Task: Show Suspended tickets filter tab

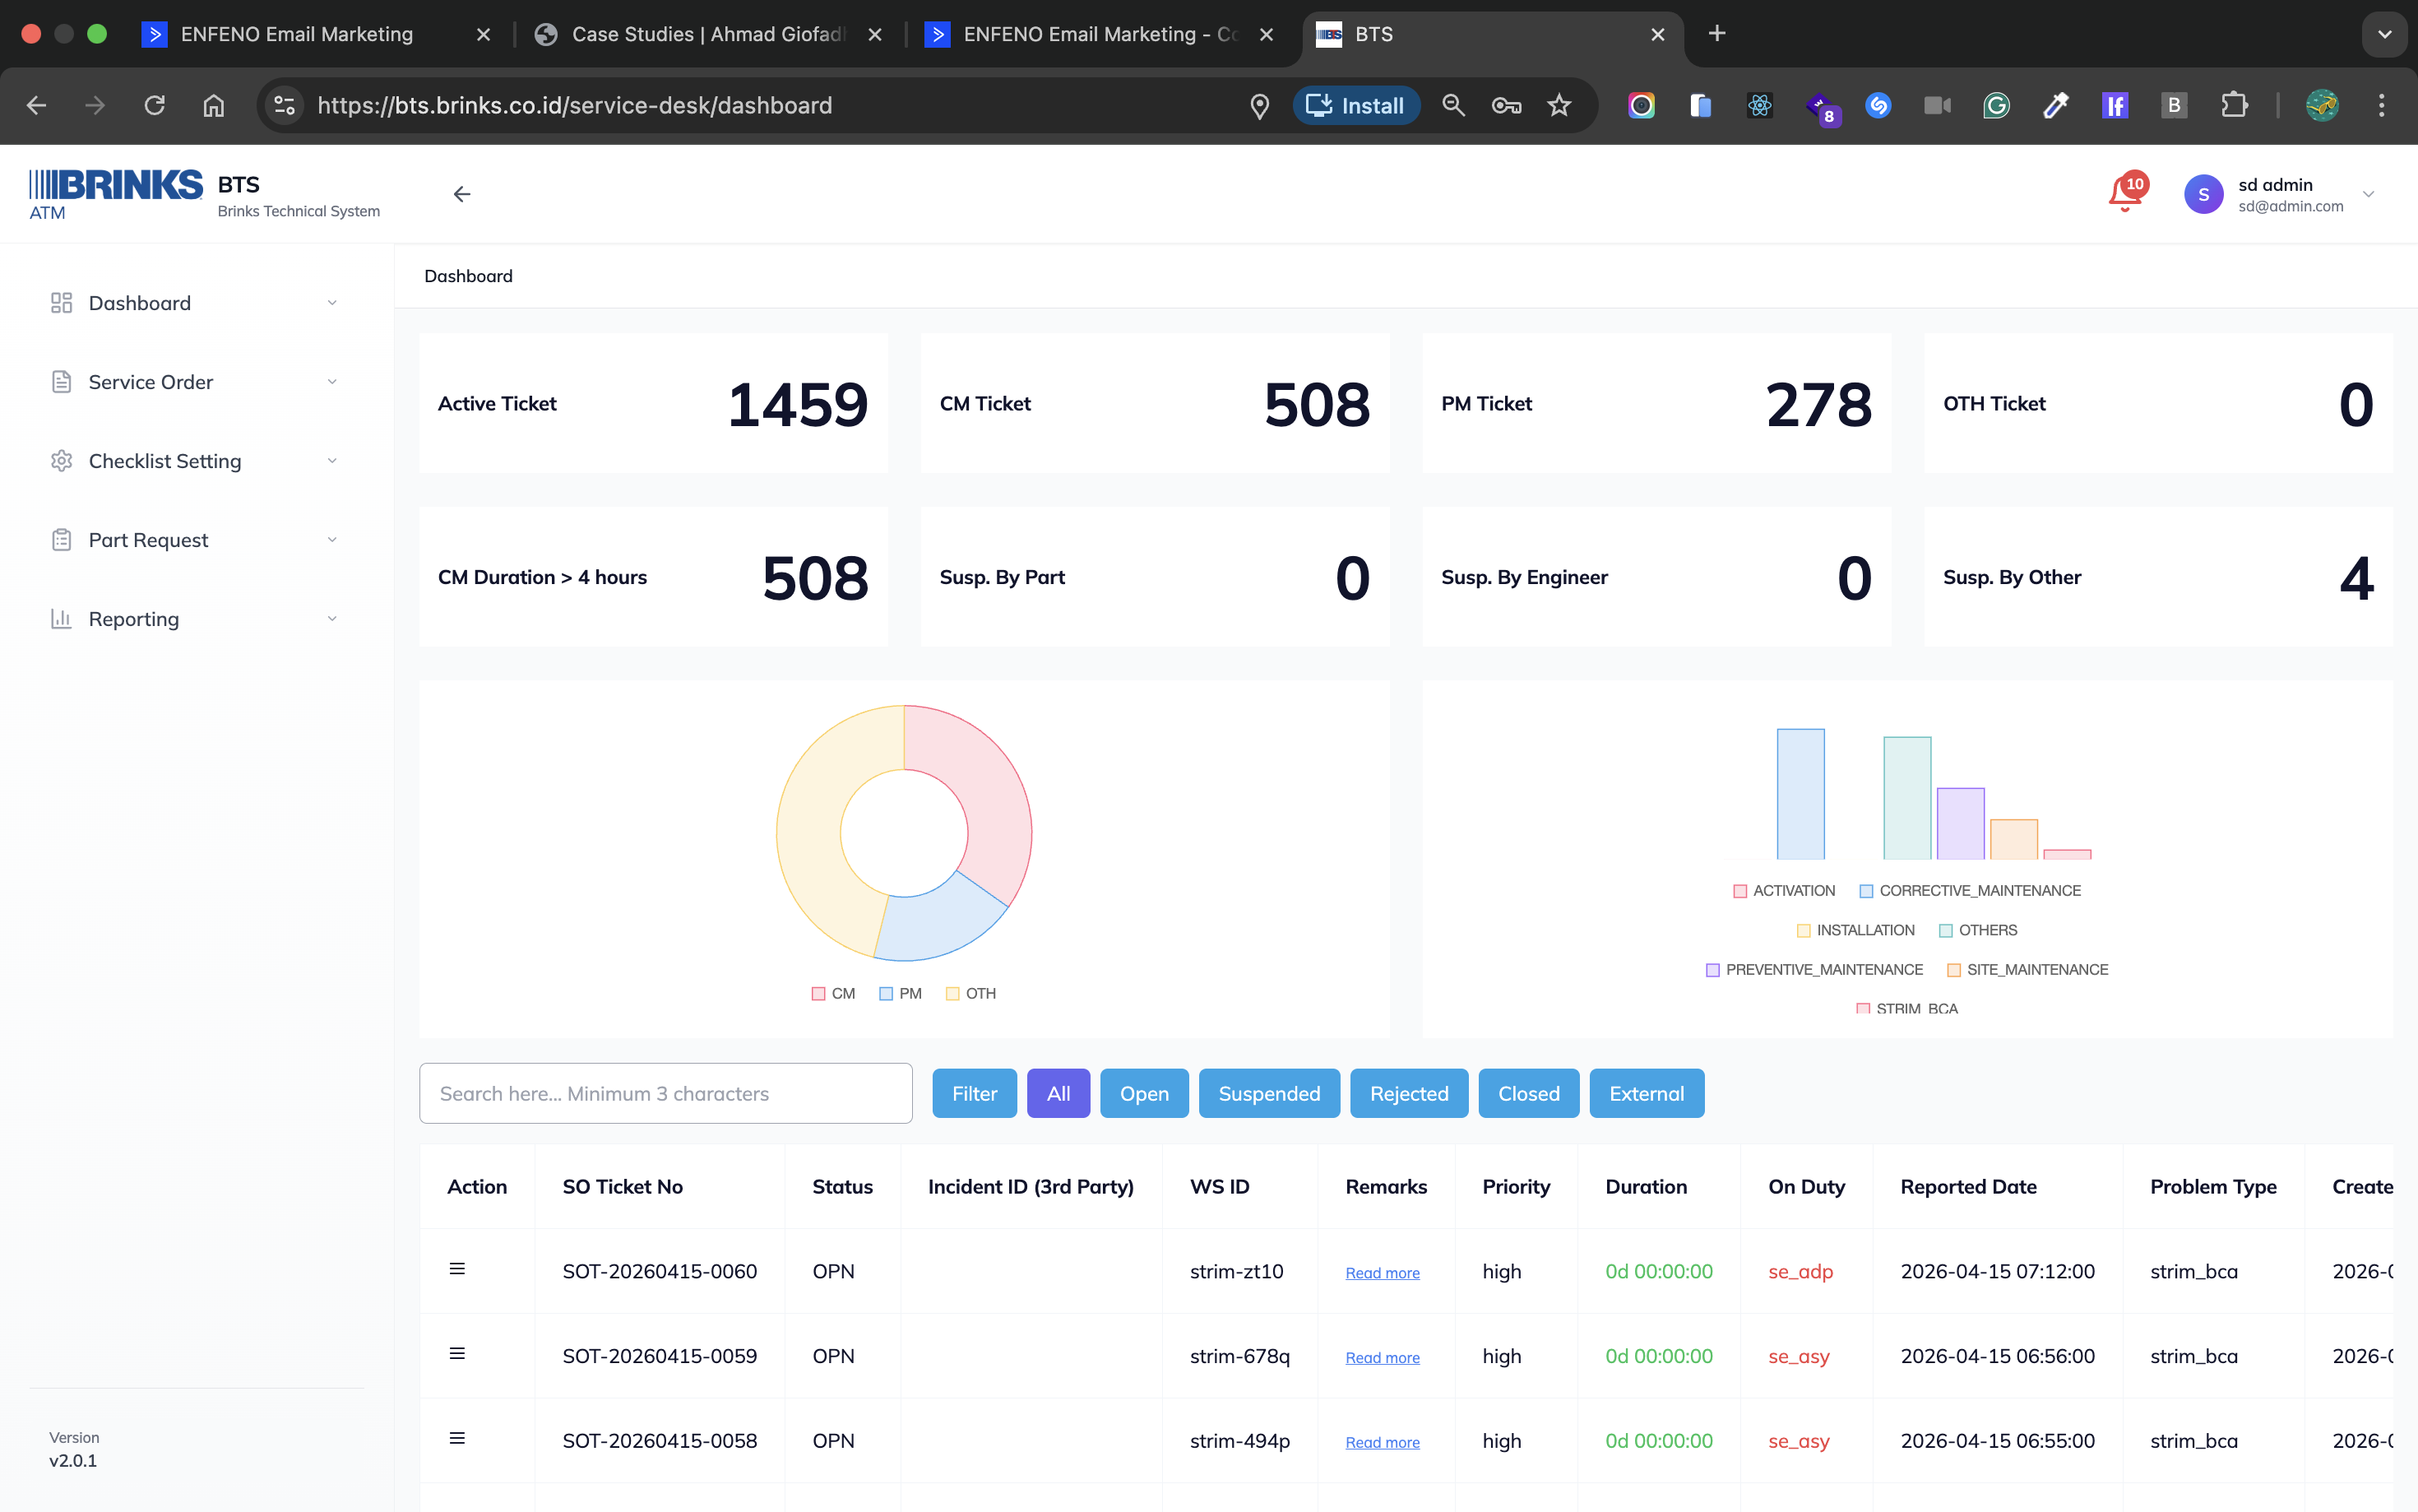Action: pyautogui.click(x=1268, y=1093)
